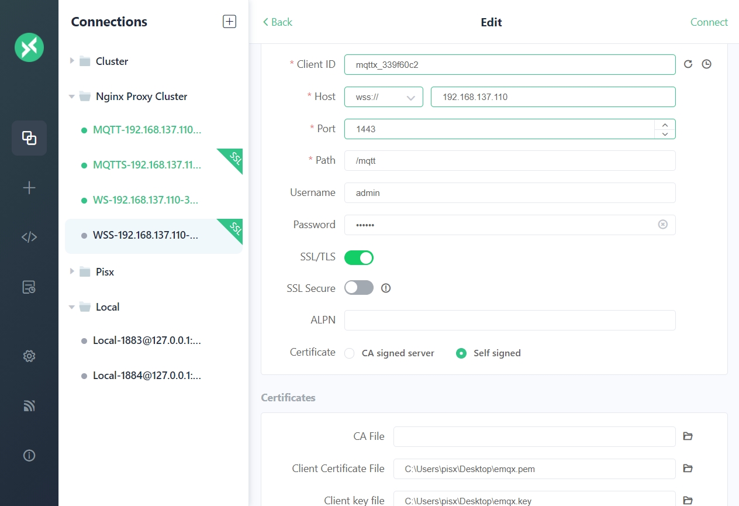Open the Script code icon in sidebar
Image resolution: width=739 pixels, height=506 pixels.
[x=29, y=237]
